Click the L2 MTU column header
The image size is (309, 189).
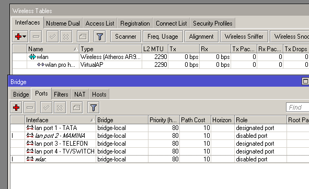point(155,49)
